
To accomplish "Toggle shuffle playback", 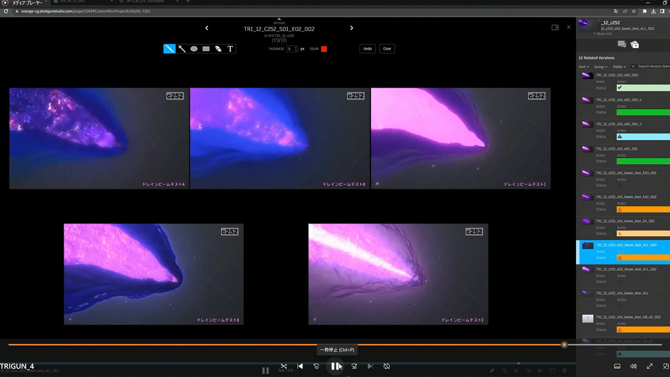I will 284,366.
